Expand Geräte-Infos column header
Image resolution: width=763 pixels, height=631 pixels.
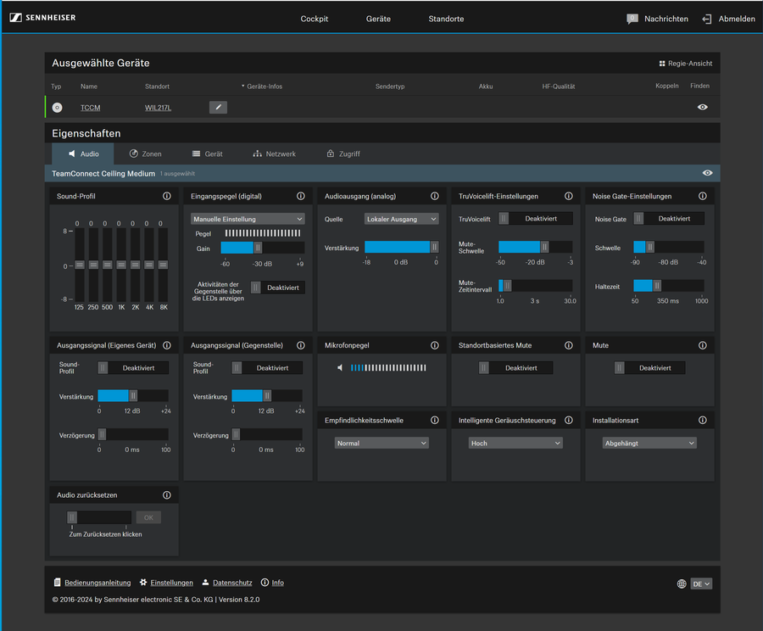point(262,87)
